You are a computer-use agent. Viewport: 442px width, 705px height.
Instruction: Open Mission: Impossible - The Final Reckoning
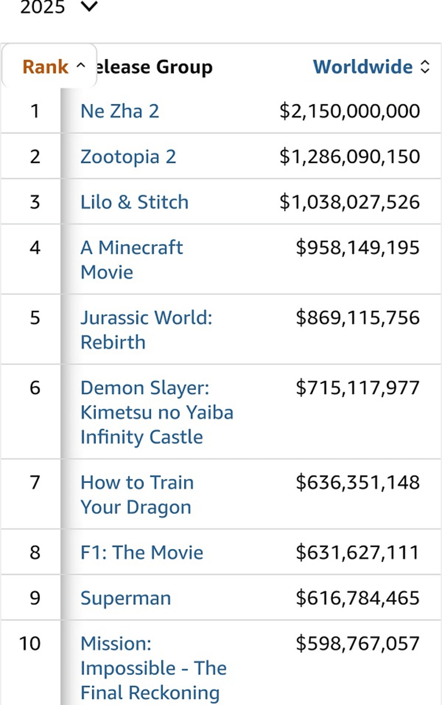pos(153,668)
